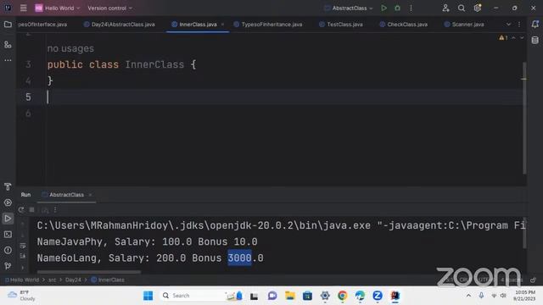Screen dimensions: 543x305
Task: Open the Notifications bell icon
Action: point(535,25)
